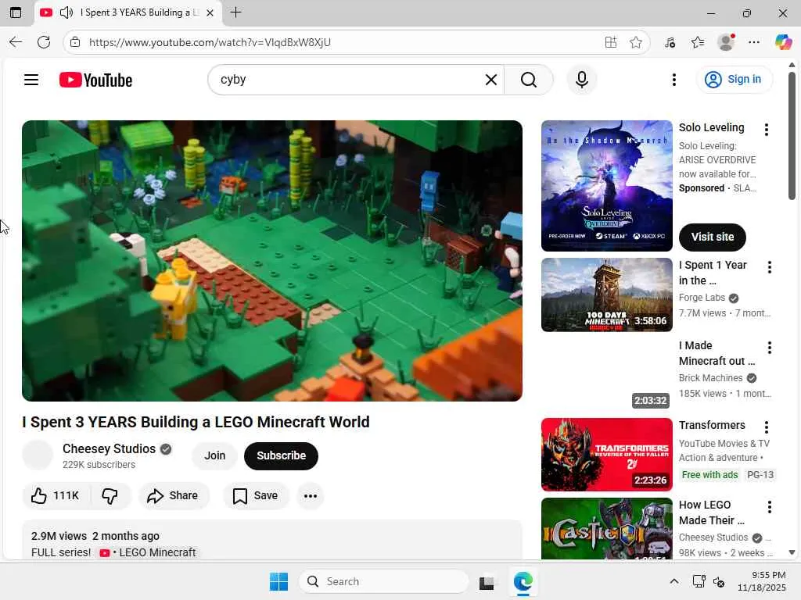Click video title text heading
This screenshot has width=801, height=600.
click(196, 422)
